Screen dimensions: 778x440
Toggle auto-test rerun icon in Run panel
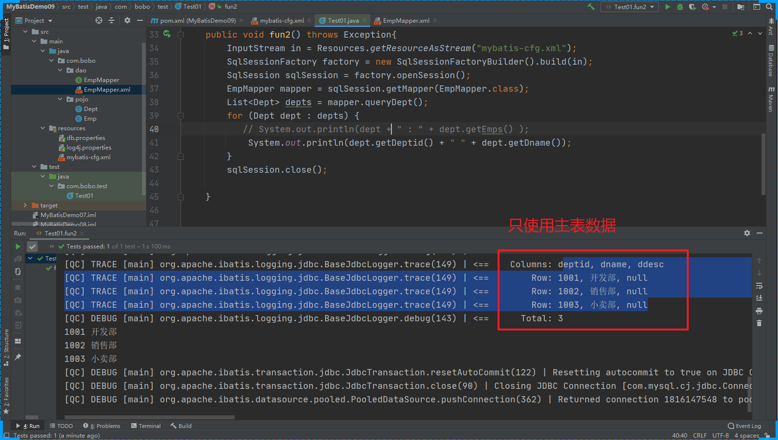point(18,272)
